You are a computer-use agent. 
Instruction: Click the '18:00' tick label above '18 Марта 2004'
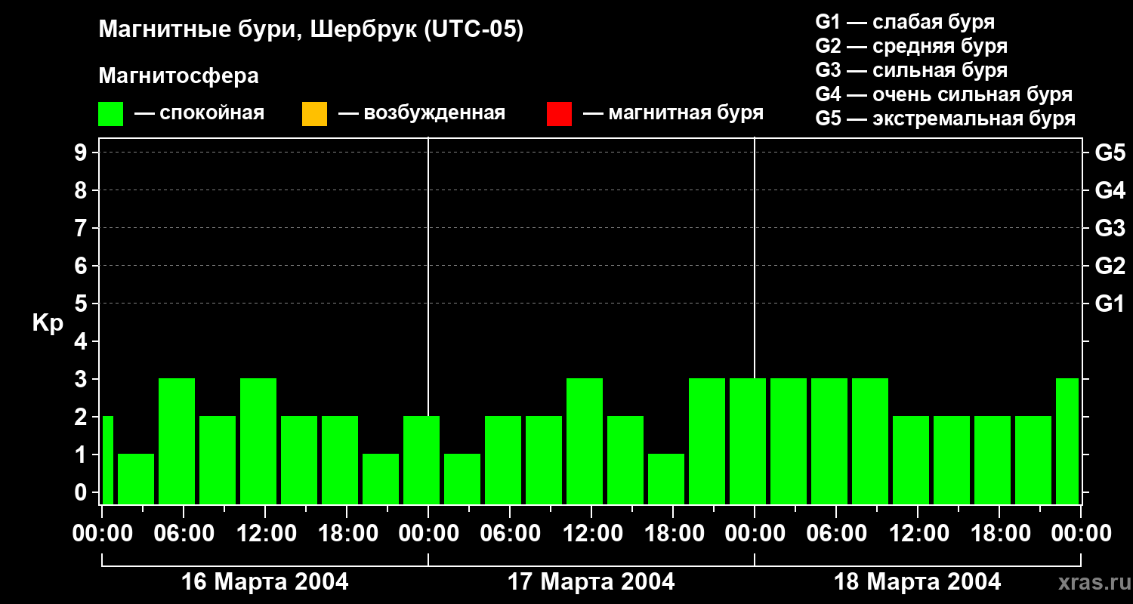pos(999,534)
